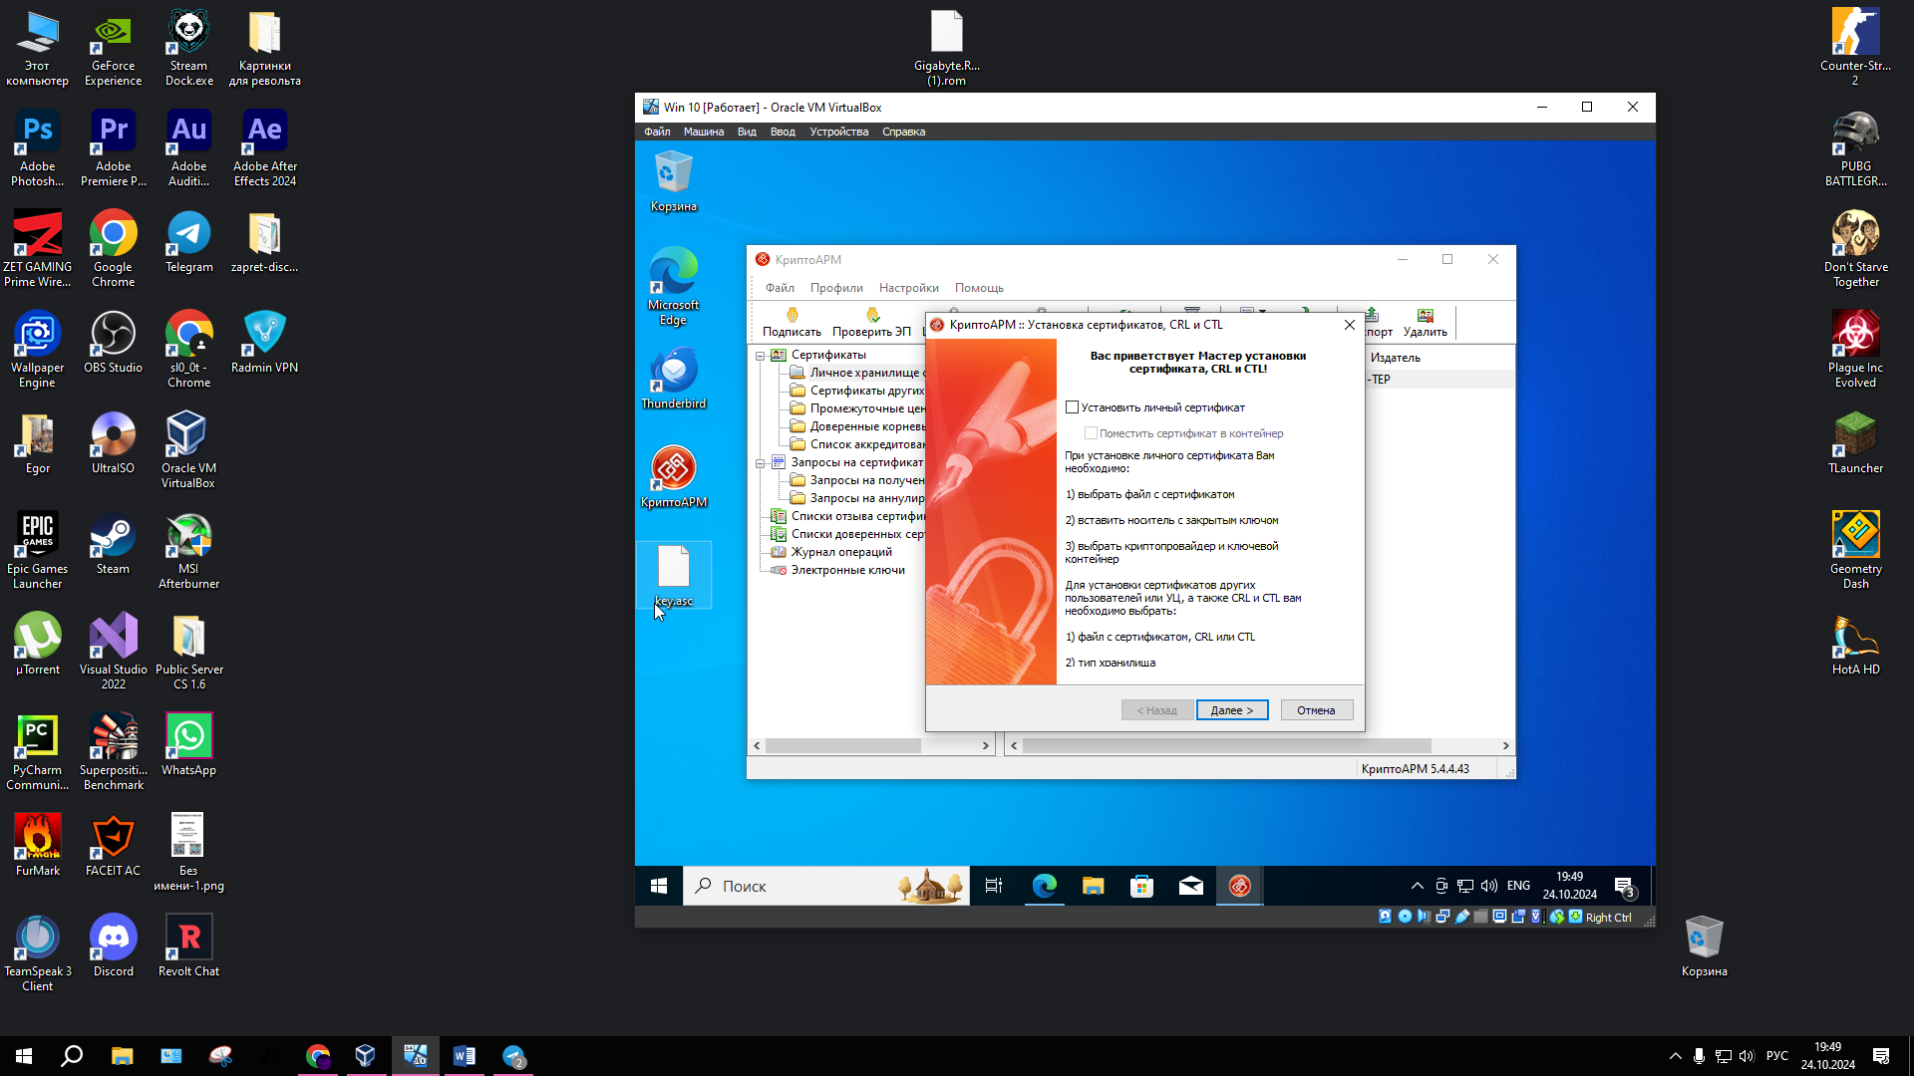Click left arrow of tree panel scrollbar
This screenshot has height=1076, width=1914.
tap(757, 745)
